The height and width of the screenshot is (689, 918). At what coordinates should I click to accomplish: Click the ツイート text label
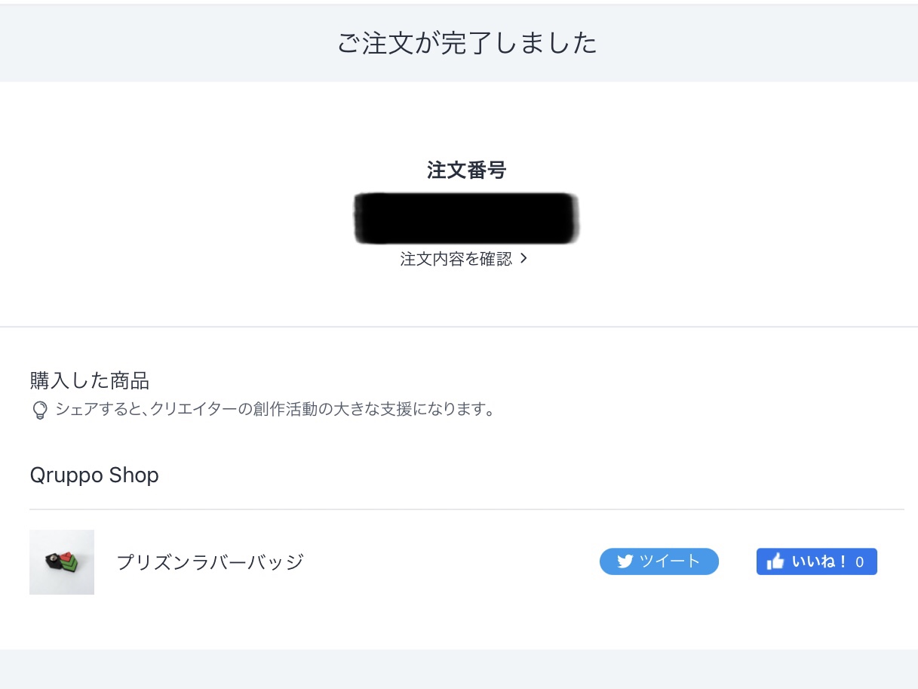pyautogui.click(x=670, y=561)
